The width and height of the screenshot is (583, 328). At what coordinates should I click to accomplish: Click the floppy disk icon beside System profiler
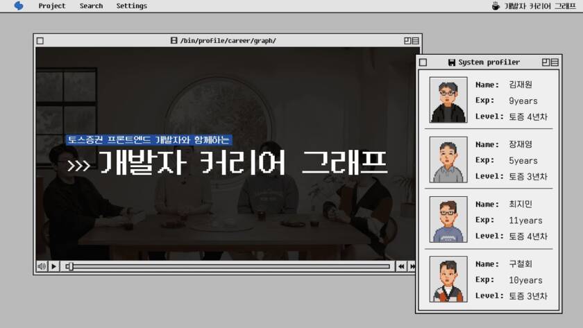point(452,62)
